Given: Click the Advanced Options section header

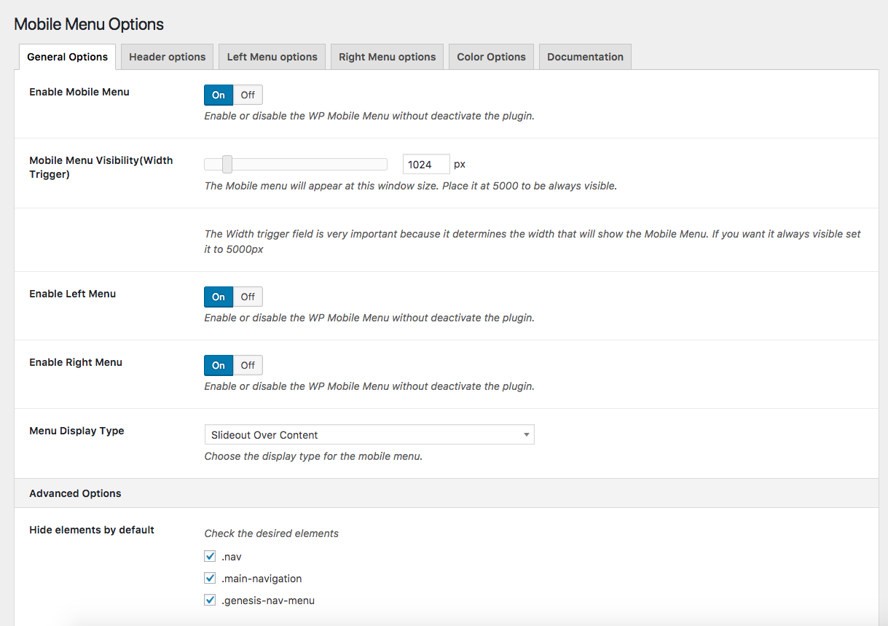Looking at the screenshot, I should [75, 493].
